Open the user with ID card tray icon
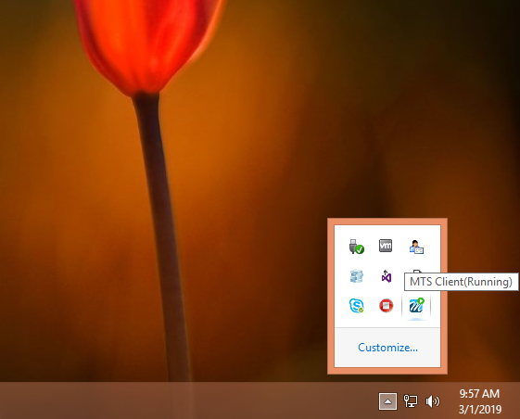This screenshot has height=419, width=520. [416, 248]
